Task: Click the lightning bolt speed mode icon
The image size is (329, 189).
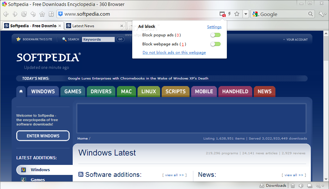Action: [x=230, y=14]
